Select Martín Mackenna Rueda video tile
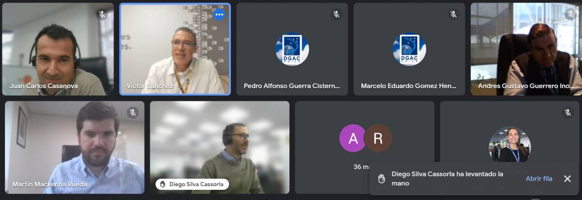The width and height of the screenshot is (582, 200). tap(75, 147)
